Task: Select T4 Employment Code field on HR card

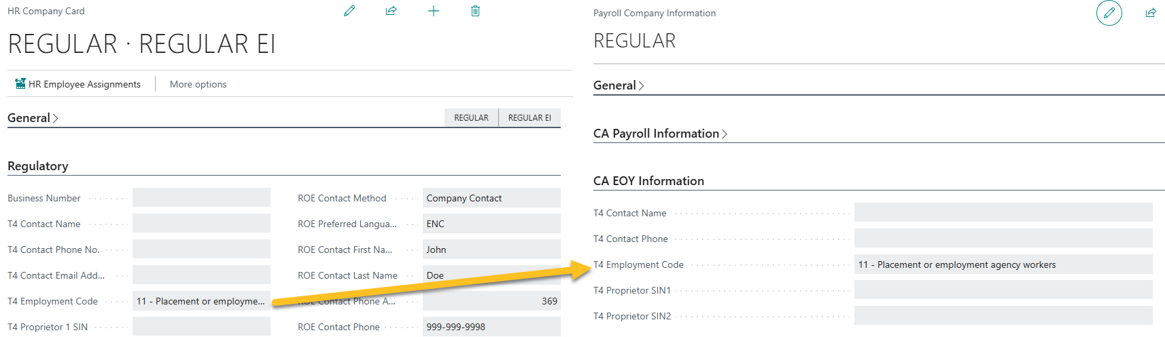Action: (x=201, y=301)
